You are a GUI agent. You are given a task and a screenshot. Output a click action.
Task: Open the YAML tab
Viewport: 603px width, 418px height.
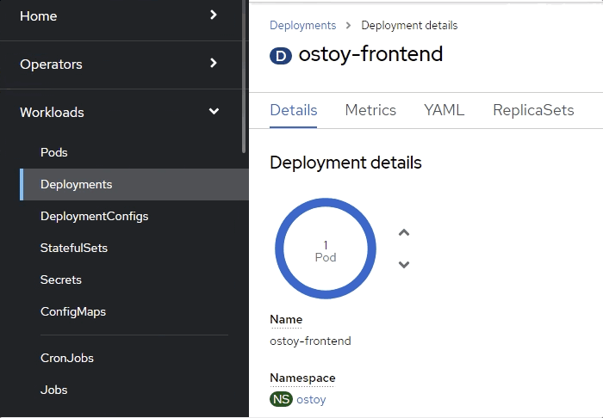444,110
